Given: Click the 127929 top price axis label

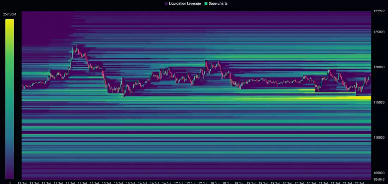Looking at the screenshot, I should pos(379,11).
